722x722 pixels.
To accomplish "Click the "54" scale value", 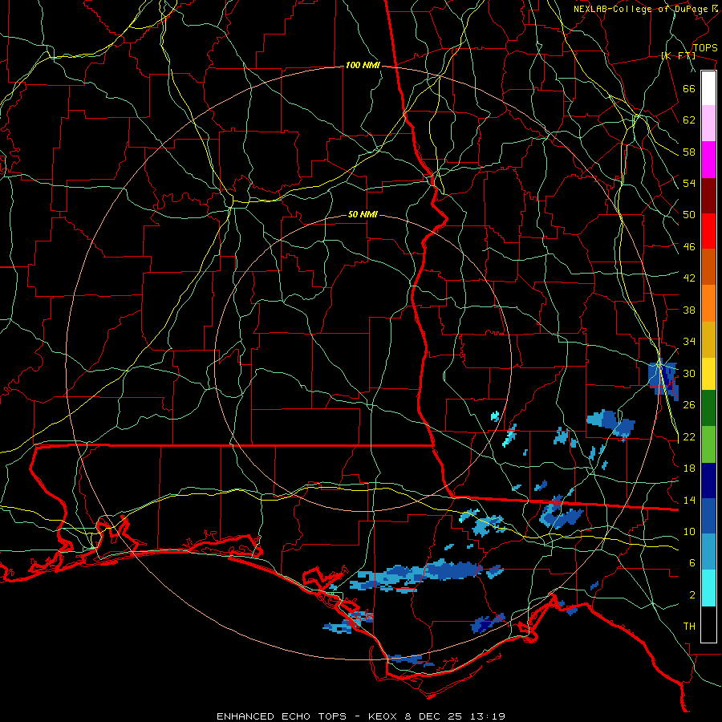I will pos(689,183).
